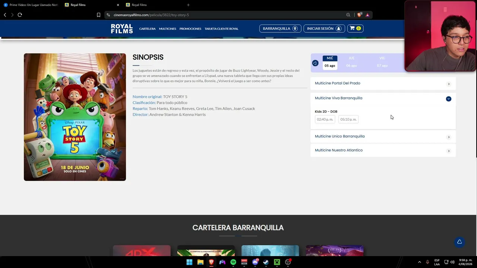
Task: Click the Toy Story 5 poster
Action: point(75,117)
